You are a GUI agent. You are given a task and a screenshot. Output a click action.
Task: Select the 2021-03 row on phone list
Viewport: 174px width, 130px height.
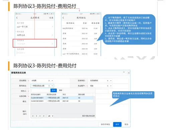[81, 44]
